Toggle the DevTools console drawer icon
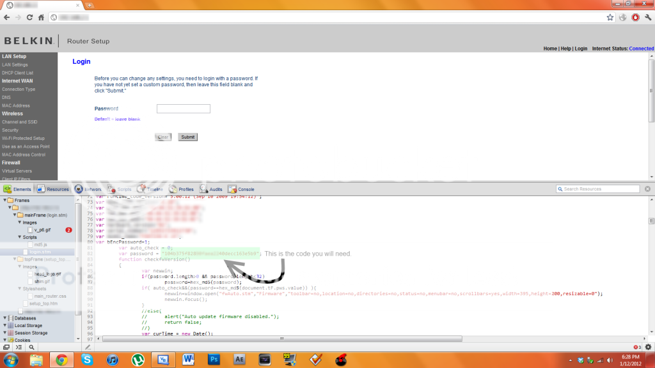 point(19,347)
